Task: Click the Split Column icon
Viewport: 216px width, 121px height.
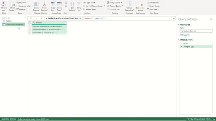Action: [x=73, y=4]
